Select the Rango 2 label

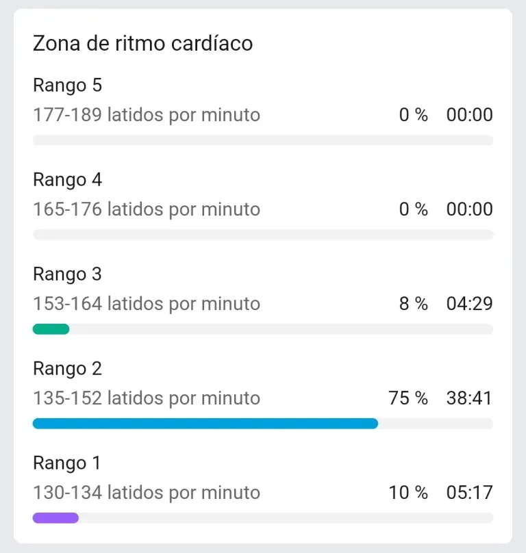click(67, 369)
